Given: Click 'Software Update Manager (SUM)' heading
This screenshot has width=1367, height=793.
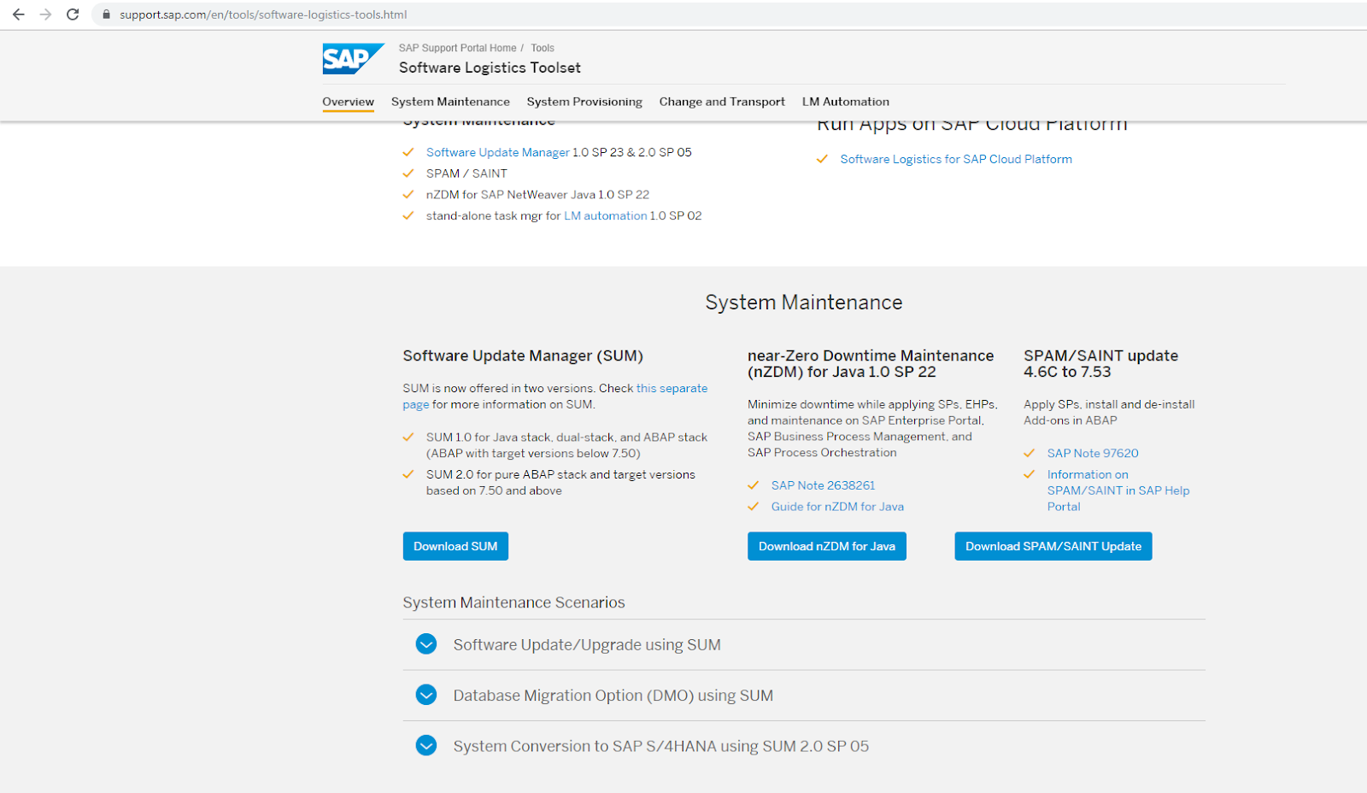Looking at the screenshot, I should (523, 355).
